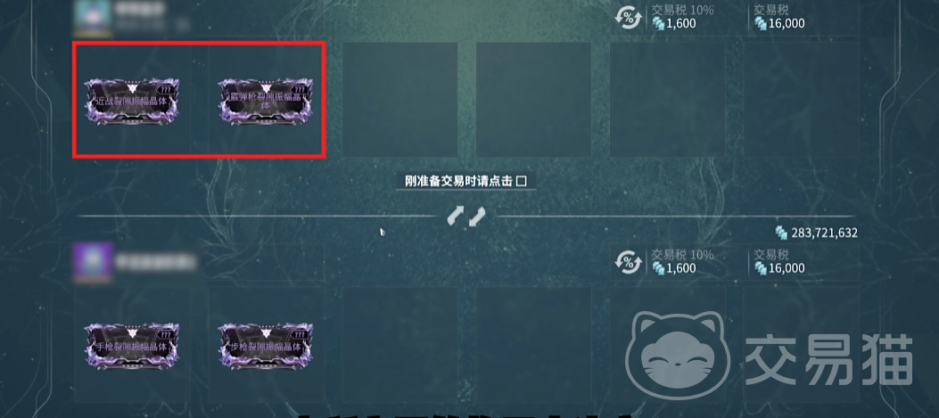Viewport: 939px width, 418px height.
Task: Click credits icon beside 283,721,632 balance
Action: pos(781,233)
